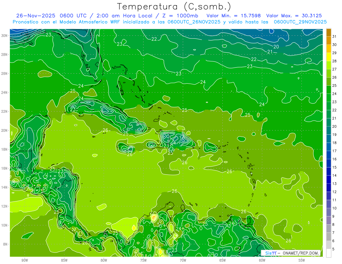Click the "0600UTC_29NOV2025" valid-until timestamp
The height and width of the screenshot is (264, 342).
tap(300, 22)
